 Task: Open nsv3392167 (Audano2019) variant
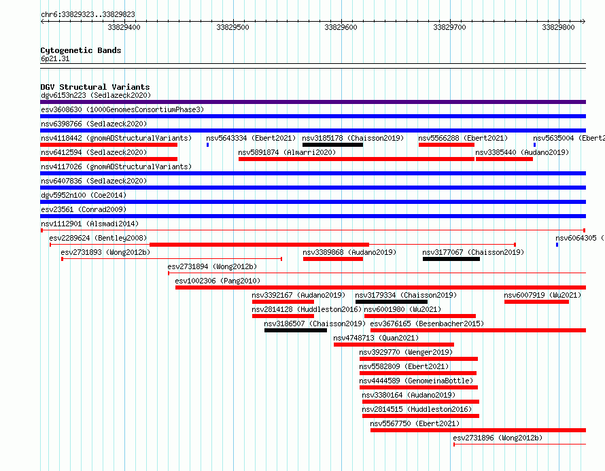[298, 295]
